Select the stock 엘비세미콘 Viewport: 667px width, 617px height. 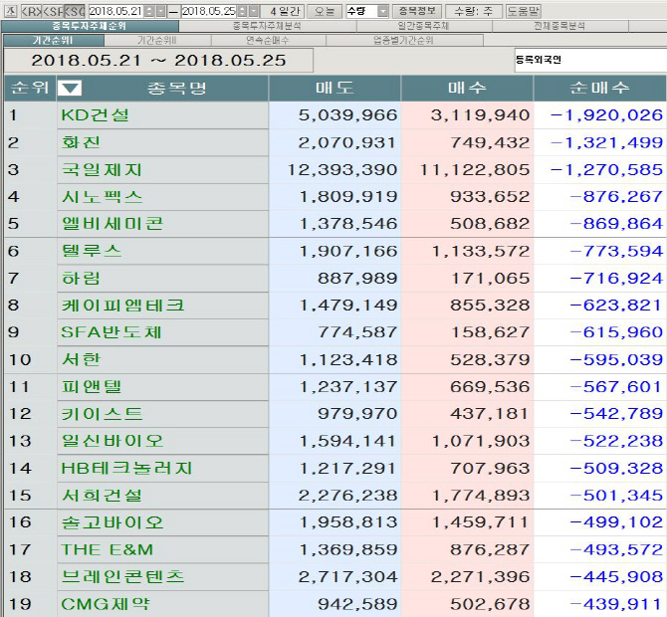[112, 224]
